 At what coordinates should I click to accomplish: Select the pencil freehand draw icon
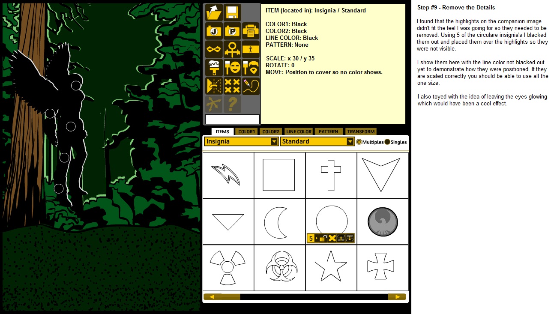click(x=251, y=86)
